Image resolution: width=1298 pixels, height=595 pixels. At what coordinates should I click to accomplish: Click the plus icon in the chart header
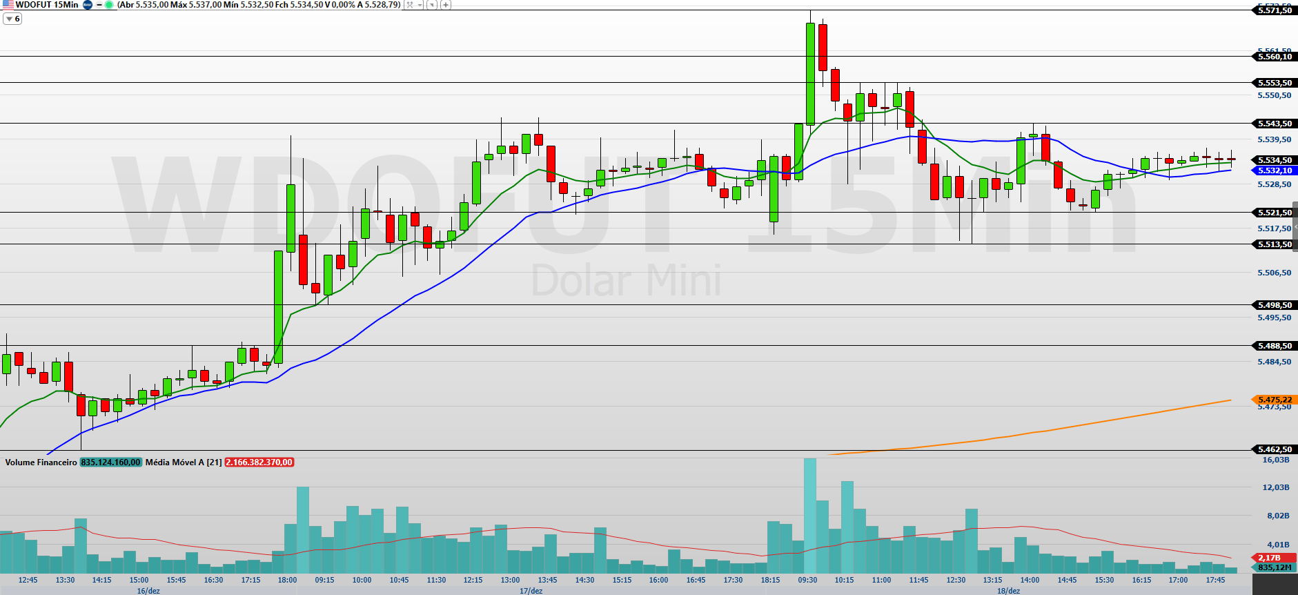pos(446,5)
